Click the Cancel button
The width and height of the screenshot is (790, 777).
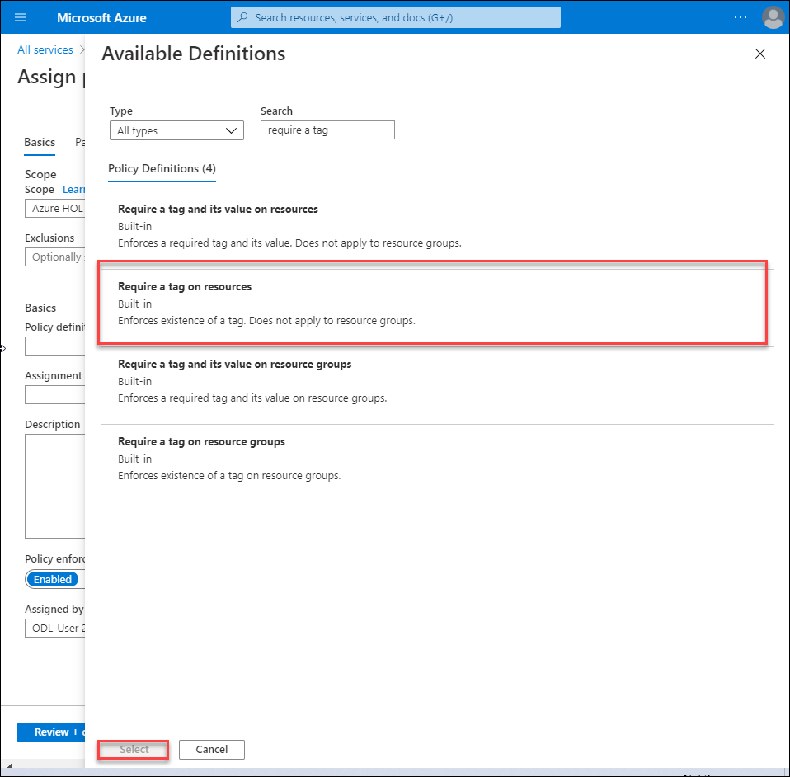coord(211,749)
